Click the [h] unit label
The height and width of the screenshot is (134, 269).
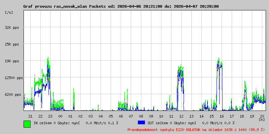coord(262,120)
